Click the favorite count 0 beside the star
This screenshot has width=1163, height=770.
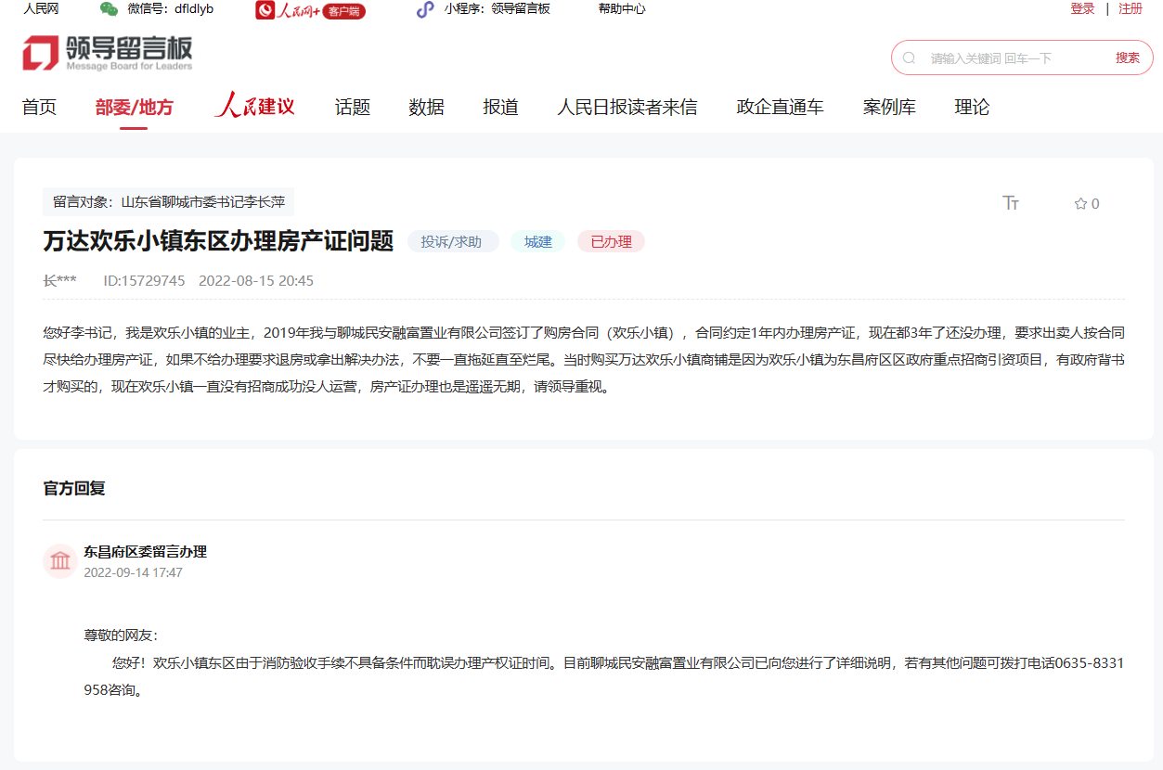coord(1095,204)
